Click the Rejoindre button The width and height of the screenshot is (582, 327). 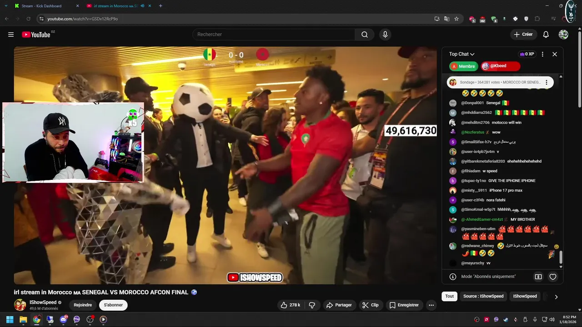(x=83, y=305)
